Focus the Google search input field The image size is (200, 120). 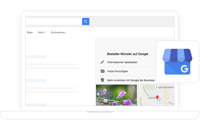(54, 21)
